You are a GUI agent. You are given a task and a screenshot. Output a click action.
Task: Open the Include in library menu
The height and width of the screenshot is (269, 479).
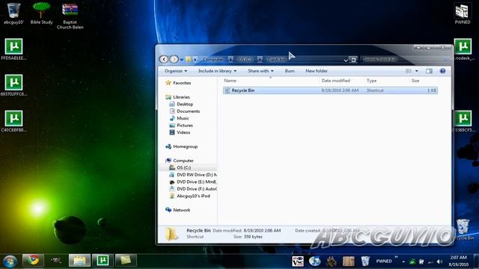217,71
